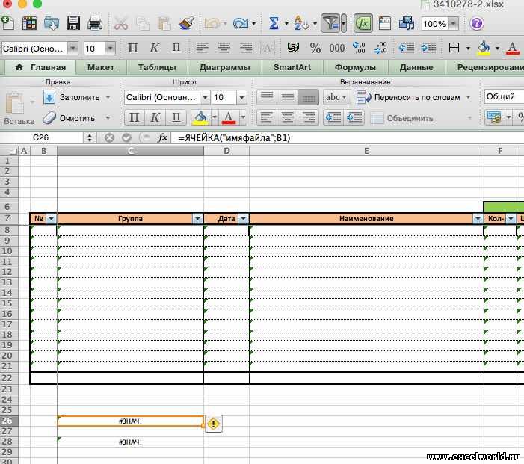This screenshot has height=464, width=524.
Task: Open the SmartArt tab
Action: click(x=292, y=67)
